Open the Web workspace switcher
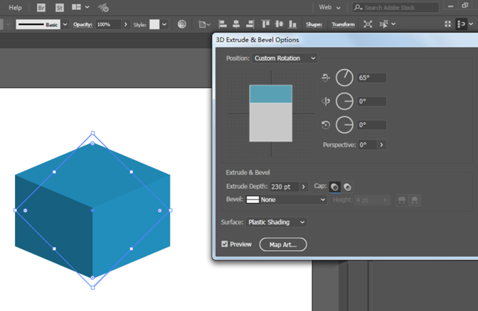Viewport: 478px width, 311px height. tap(329, 7)
